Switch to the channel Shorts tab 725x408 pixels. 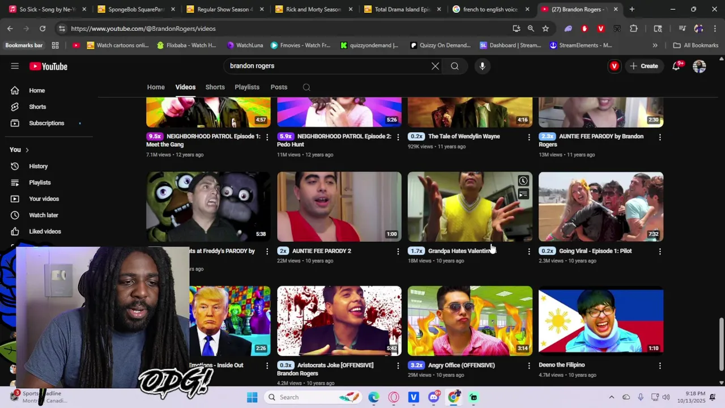click(x=215, y=87)
